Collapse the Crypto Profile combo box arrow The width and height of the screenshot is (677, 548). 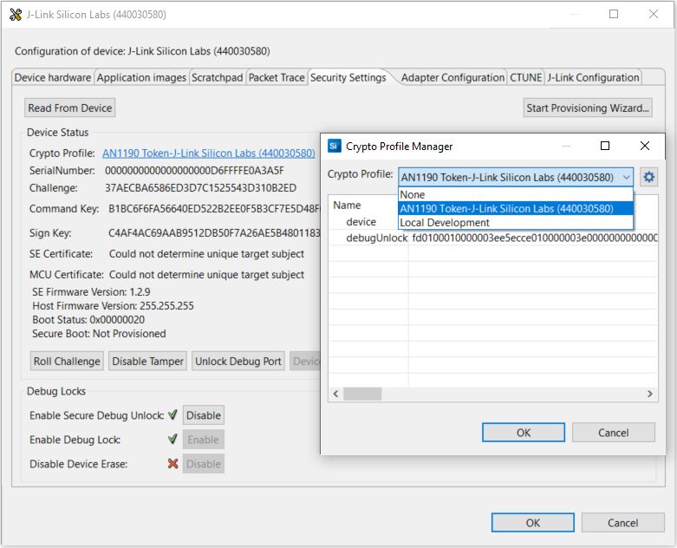tap(626, 177)
